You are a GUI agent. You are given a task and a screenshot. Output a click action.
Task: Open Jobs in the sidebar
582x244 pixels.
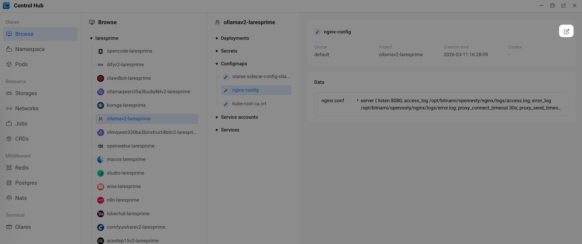point(40,123)
